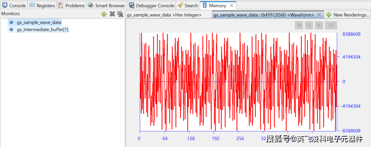Click the -4194304 y-axis label

pos(351,106)
